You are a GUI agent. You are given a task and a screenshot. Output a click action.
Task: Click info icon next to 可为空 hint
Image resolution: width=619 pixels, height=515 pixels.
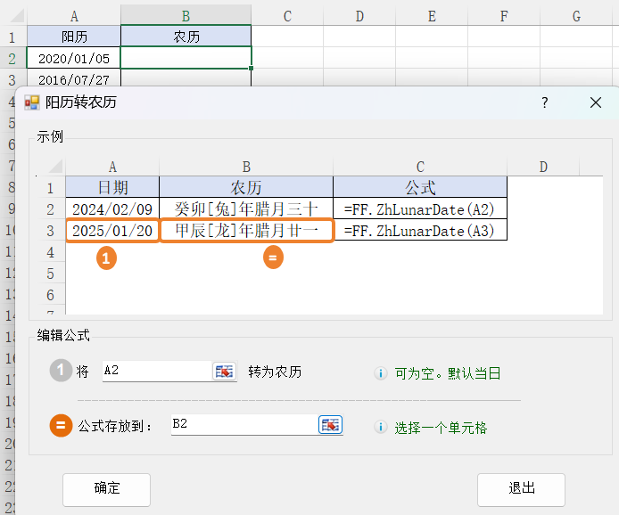[x=381, y=373]
